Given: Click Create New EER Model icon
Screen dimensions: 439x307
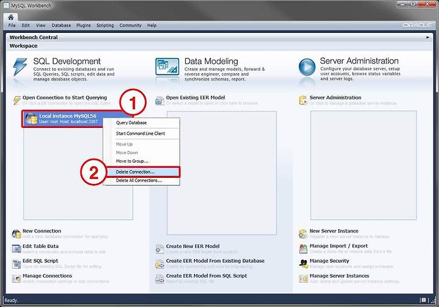Looking at the screenshot, I should (x=160, y=249).
